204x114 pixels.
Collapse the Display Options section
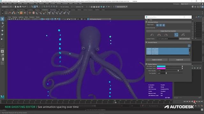pyautogui.click(x=147, y=64)
